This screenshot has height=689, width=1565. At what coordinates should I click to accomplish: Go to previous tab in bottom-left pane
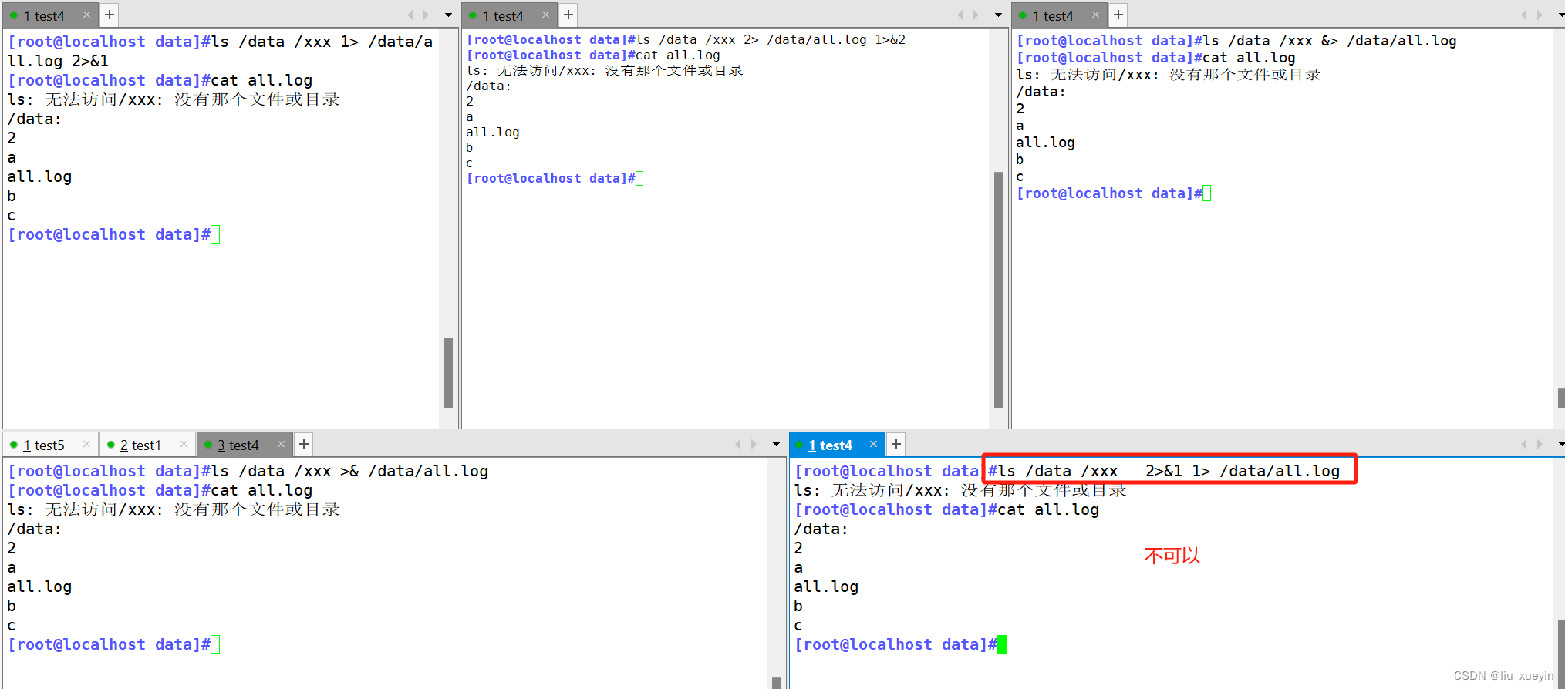click(738, 444)
